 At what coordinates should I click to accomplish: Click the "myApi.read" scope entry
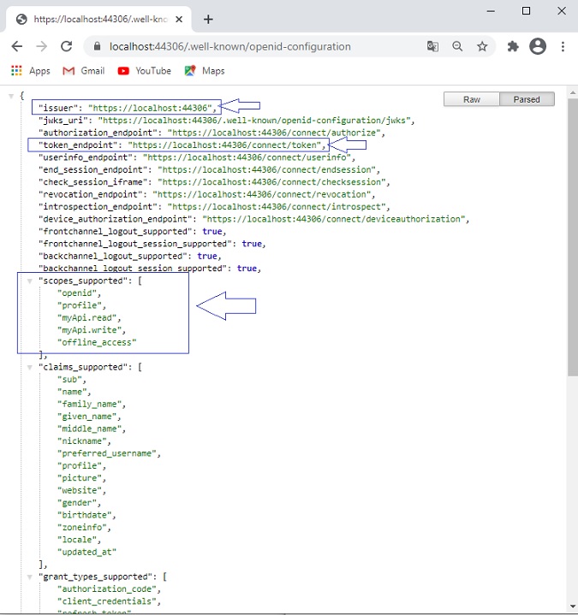pos(86,317)
